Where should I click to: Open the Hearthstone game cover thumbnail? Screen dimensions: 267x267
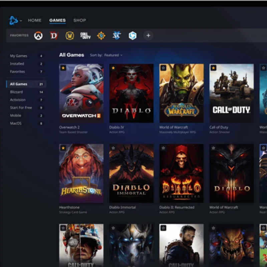tap(81, 173)
